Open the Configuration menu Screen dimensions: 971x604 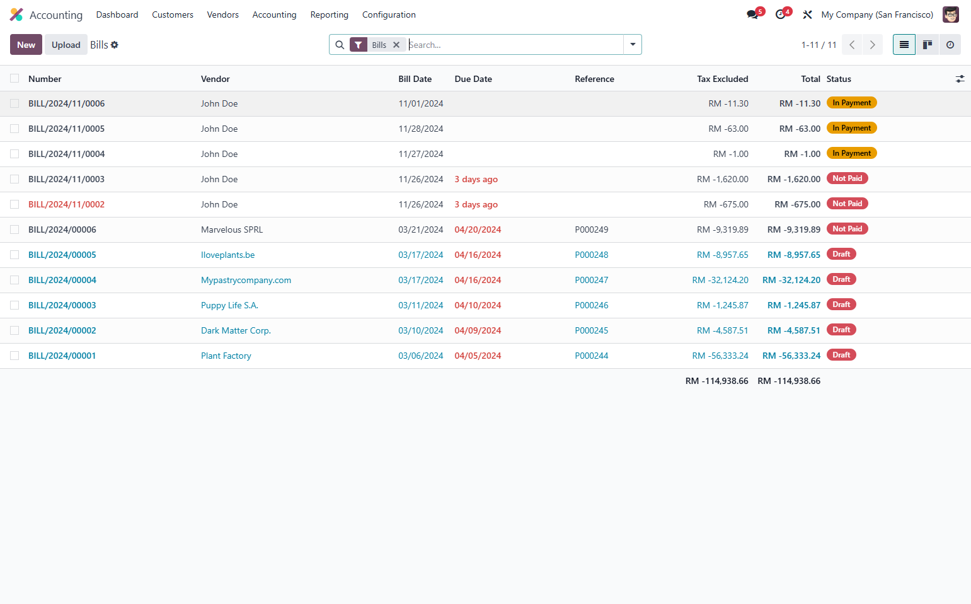pyautogui.click(x=389, y=15)
